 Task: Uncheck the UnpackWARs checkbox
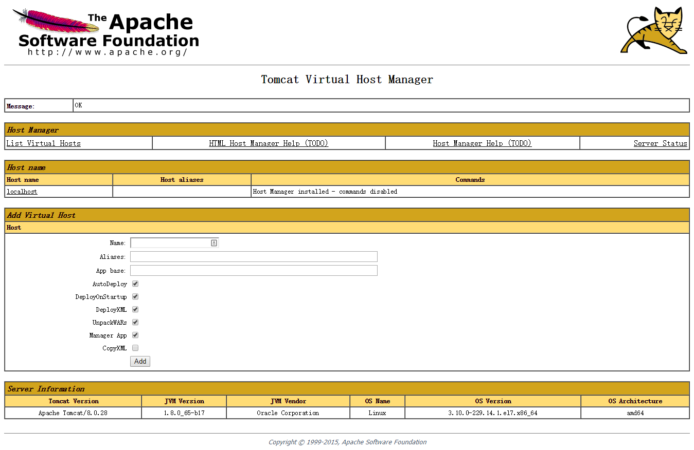[x=135, y=322]
